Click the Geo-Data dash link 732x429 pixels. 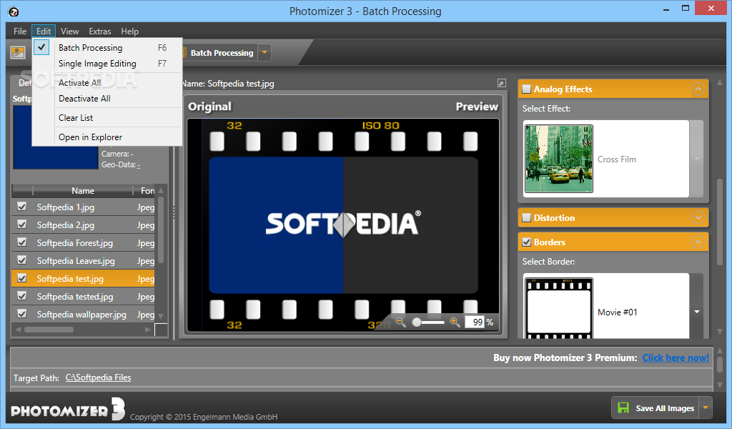pyautogui.click(x=139, y=164)
